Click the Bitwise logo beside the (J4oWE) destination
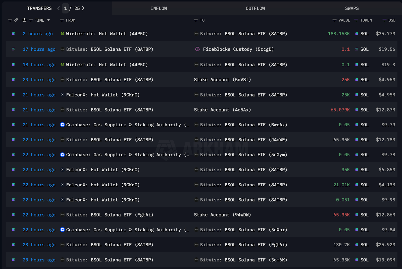The width and height of the screenshot is (402, 269). (x=196, y=140)
